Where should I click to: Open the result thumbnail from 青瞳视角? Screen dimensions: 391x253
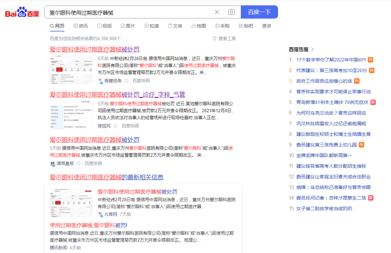pos(71,70)
